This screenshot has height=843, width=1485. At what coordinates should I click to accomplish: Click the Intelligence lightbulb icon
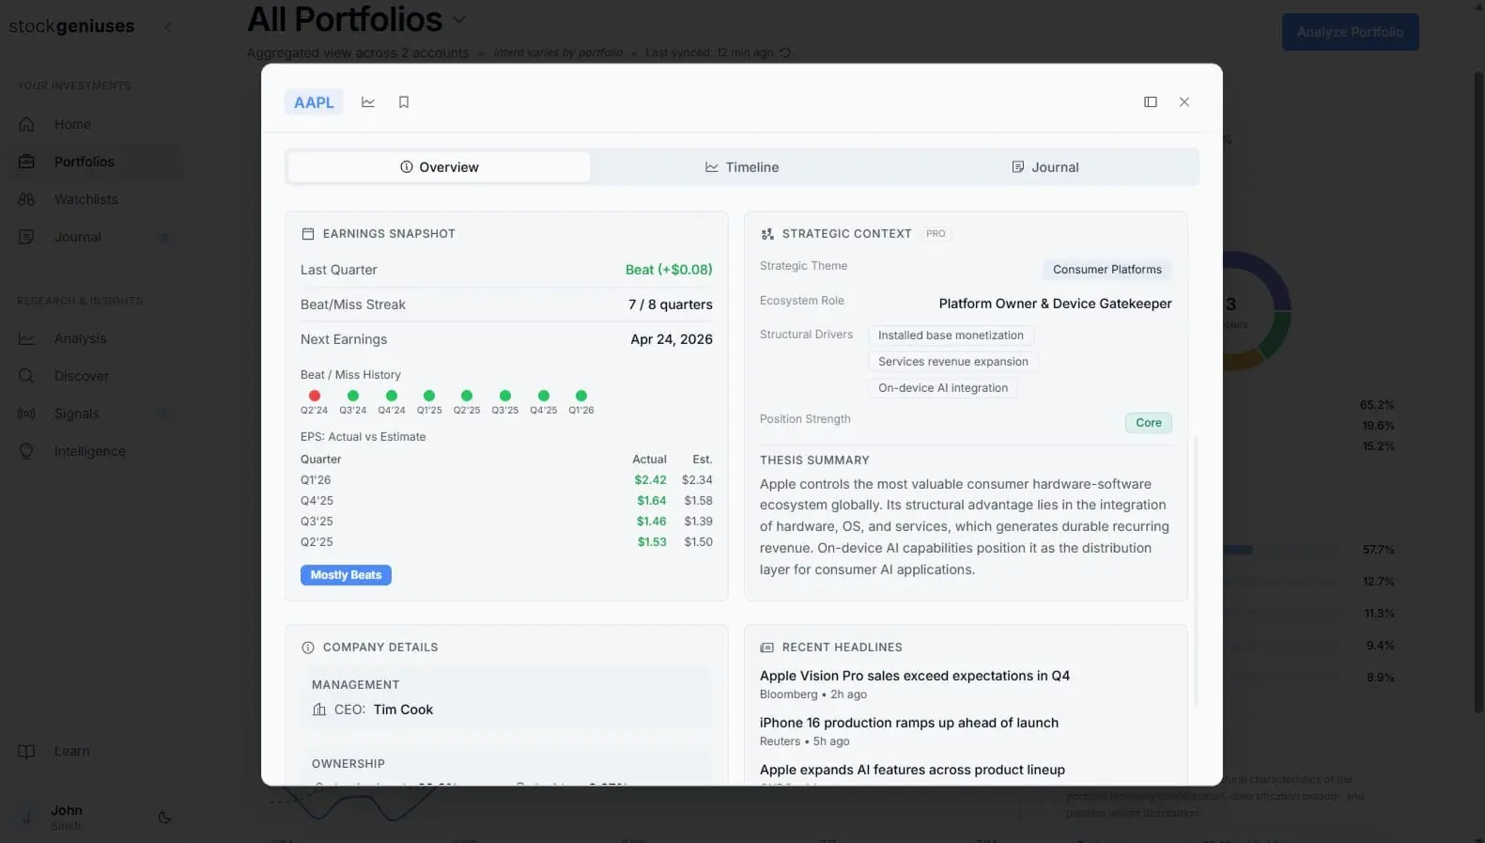click(x=26, y=451)
